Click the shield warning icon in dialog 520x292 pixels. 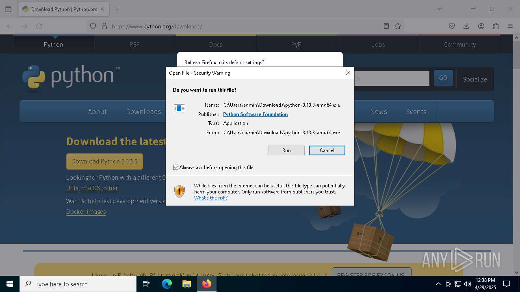tap(180, 191)
